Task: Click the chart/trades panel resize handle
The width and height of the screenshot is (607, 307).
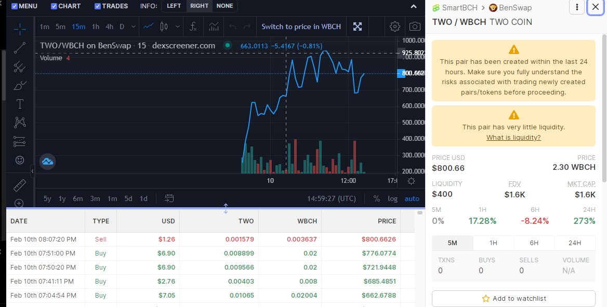Action: tap(226, 208)
